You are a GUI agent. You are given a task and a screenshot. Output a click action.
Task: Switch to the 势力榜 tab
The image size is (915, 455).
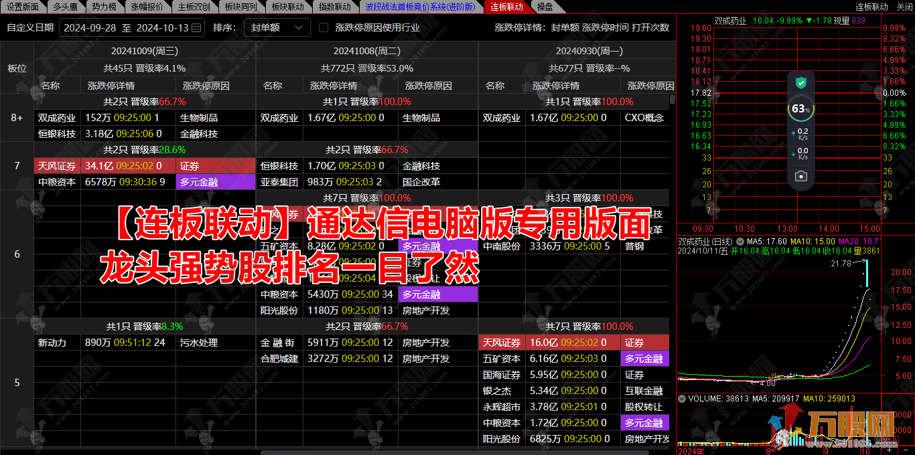pyautogui.click(x=104, y=7)
